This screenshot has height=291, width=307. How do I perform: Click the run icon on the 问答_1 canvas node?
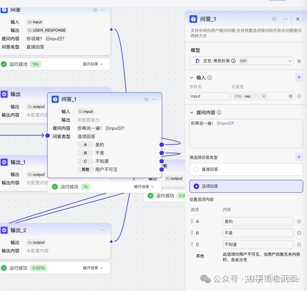tap(146, 99)
